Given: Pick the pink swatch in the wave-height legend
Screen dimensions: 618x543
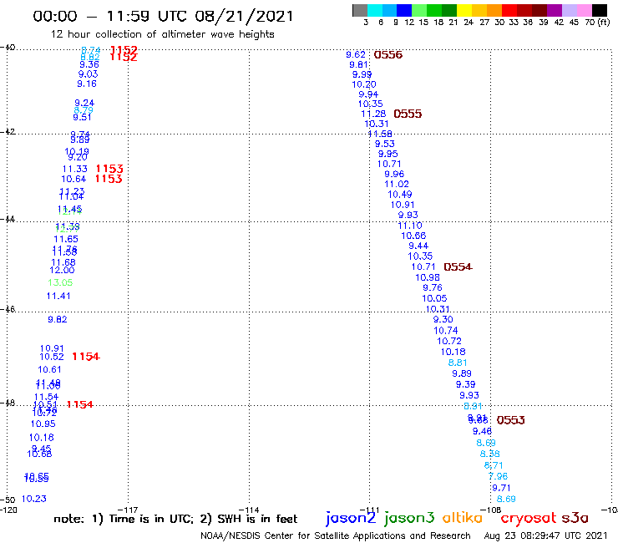Looking at the screenshot, I should pos(585,10).
